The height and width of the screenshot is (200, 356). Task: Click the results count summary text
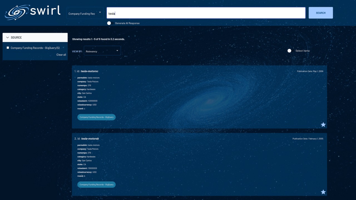point(98,39)
